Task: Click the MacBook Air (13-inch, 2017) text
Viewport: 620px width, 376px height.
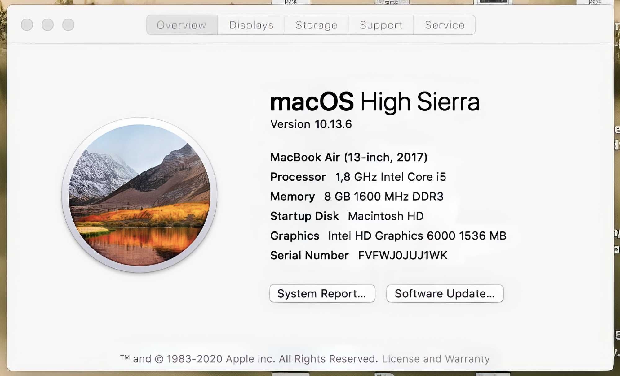Action: coord(349,157)
